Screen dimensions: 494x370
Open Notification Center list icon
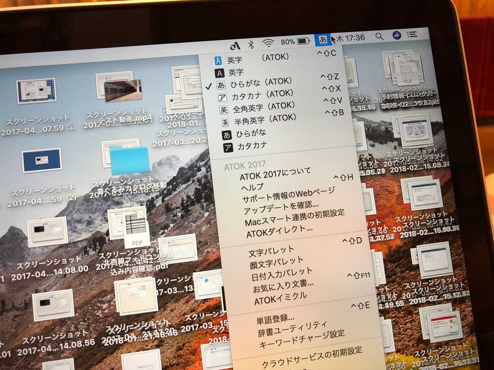click(411, 35)
